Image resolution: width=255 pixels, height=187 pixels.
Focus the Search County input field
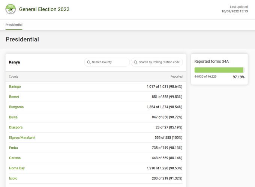pos(107,62)
